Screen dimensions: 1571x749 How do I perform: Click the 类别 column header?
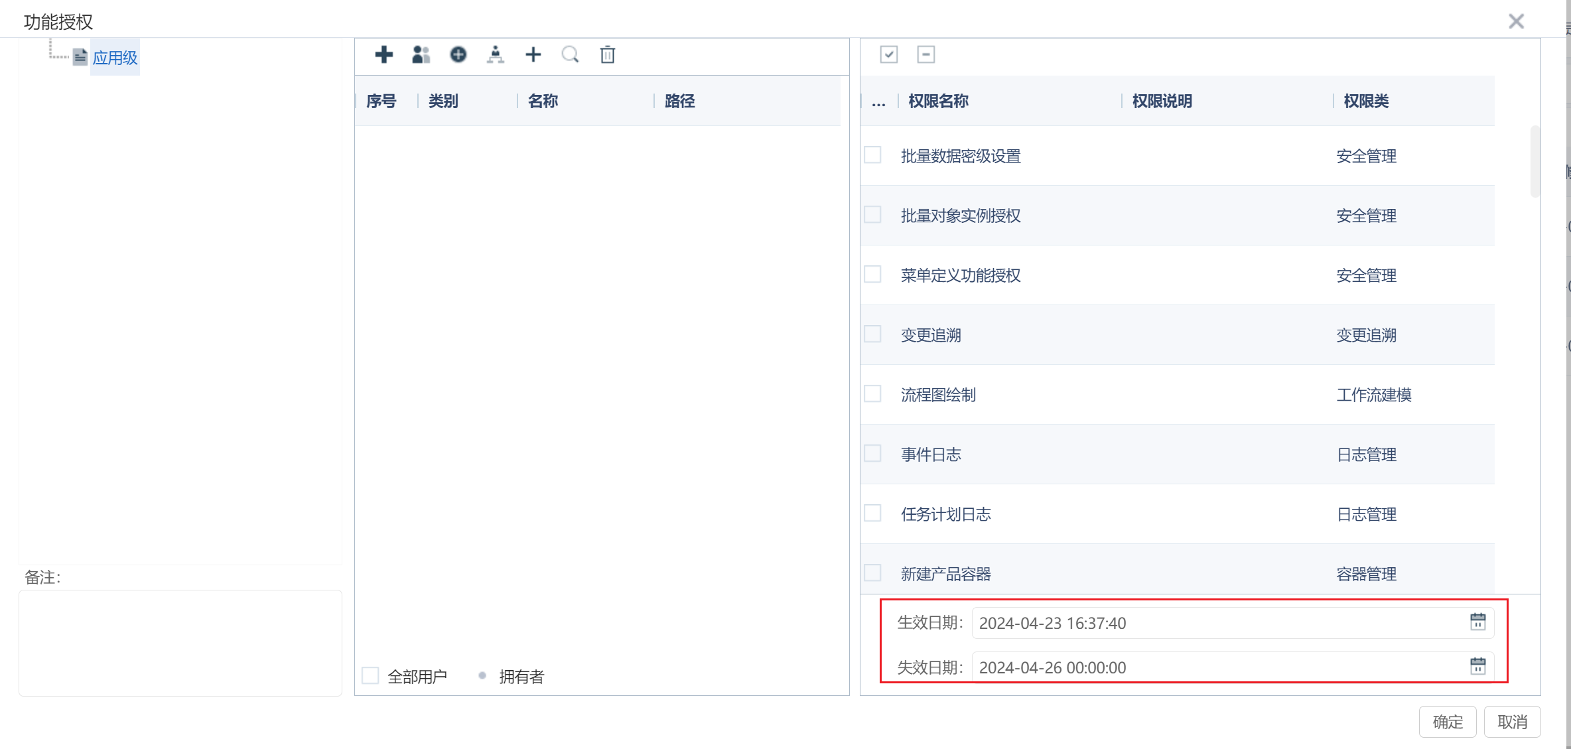pyautogui.click(x=443, y=101)
